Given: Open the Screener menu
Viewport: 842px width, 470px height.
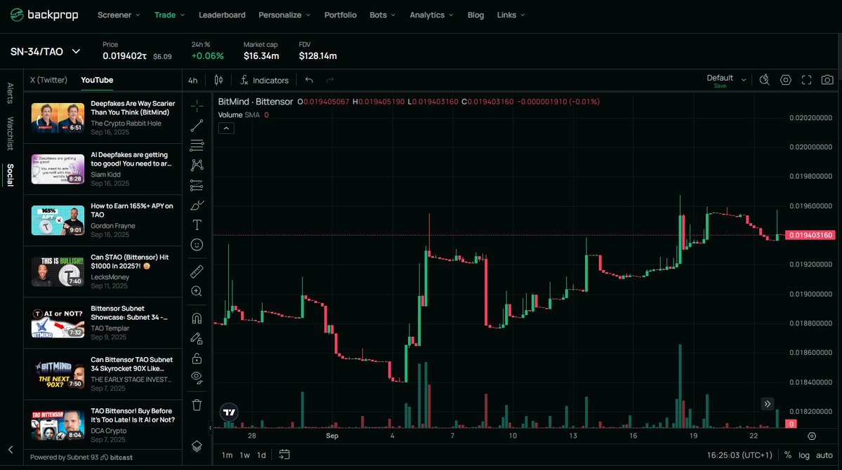Looking at the screenshot, I should (119, 15).
